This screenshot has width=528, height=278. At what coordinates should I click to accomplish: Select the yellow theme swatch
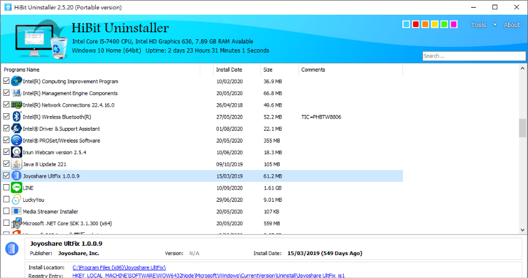[x=434, y=24]
